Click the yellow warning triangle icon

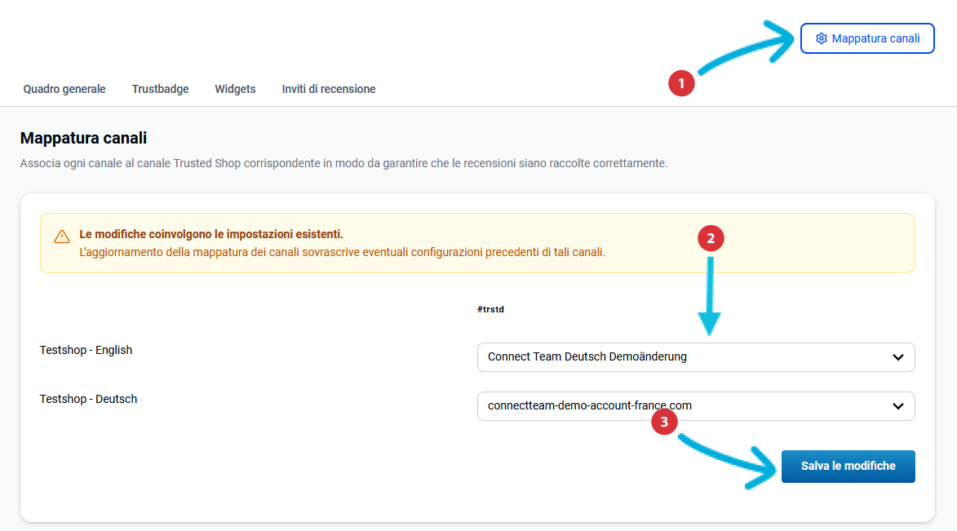tap(62, 237)
